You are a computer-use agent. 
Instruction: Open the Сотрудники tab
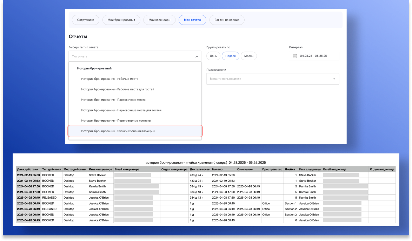coord(85,20)
